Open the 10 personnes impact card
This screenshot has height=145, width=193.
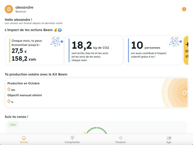pos(153,50)
